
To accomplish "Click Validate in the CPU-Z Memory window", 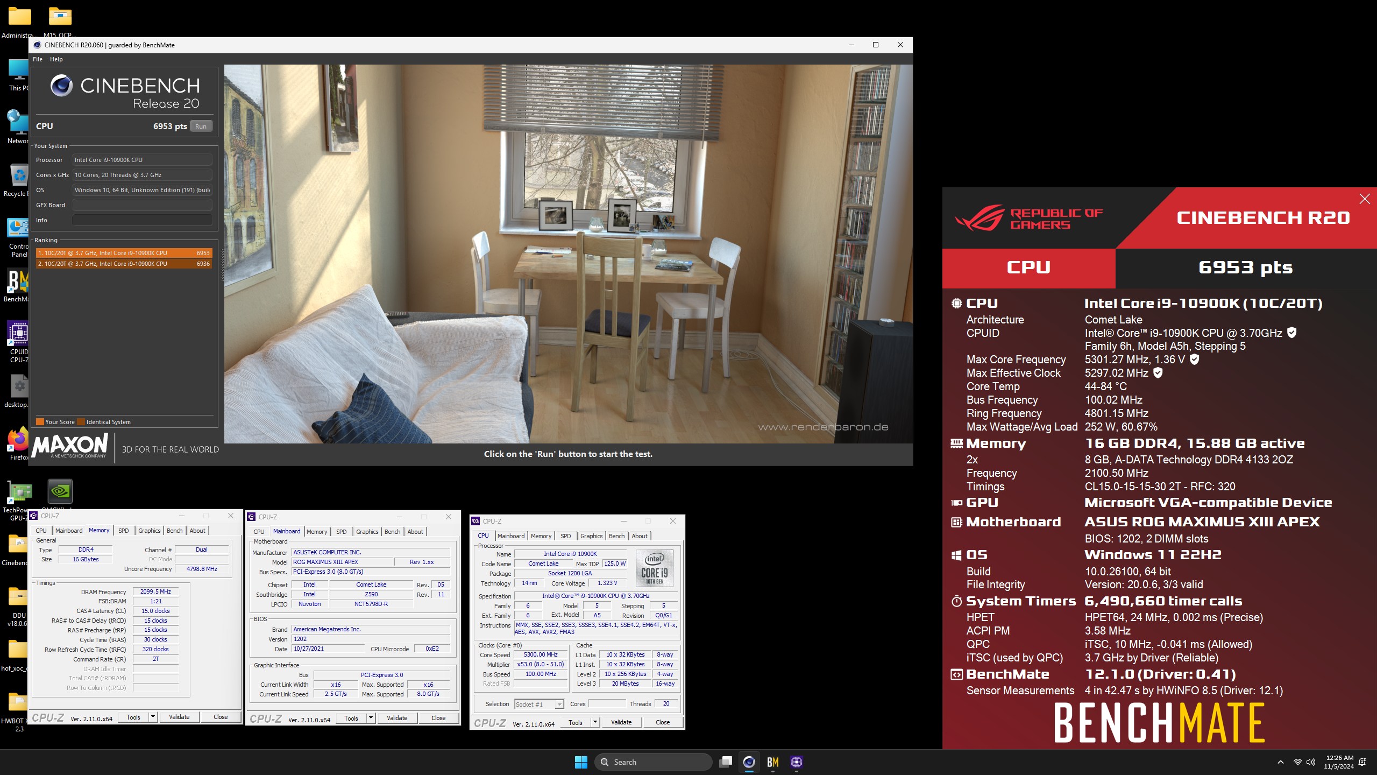I will point(179,717).
